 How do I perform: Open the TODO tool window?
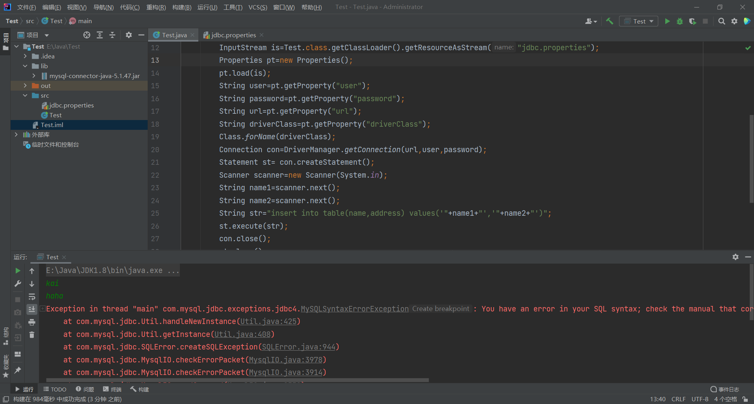pyautogui.click(x=55, y=389)
